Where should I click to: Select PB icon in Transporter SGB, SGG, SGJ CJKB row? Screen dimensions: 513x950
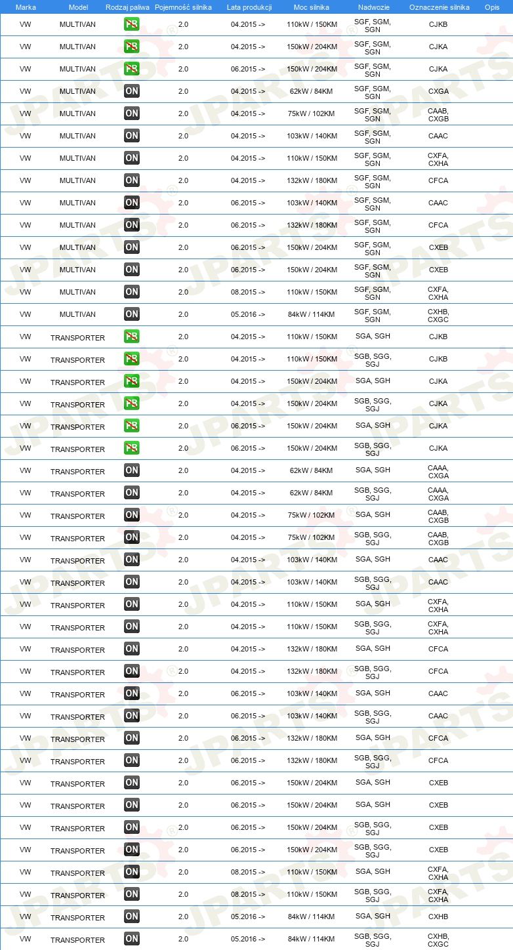131,360
